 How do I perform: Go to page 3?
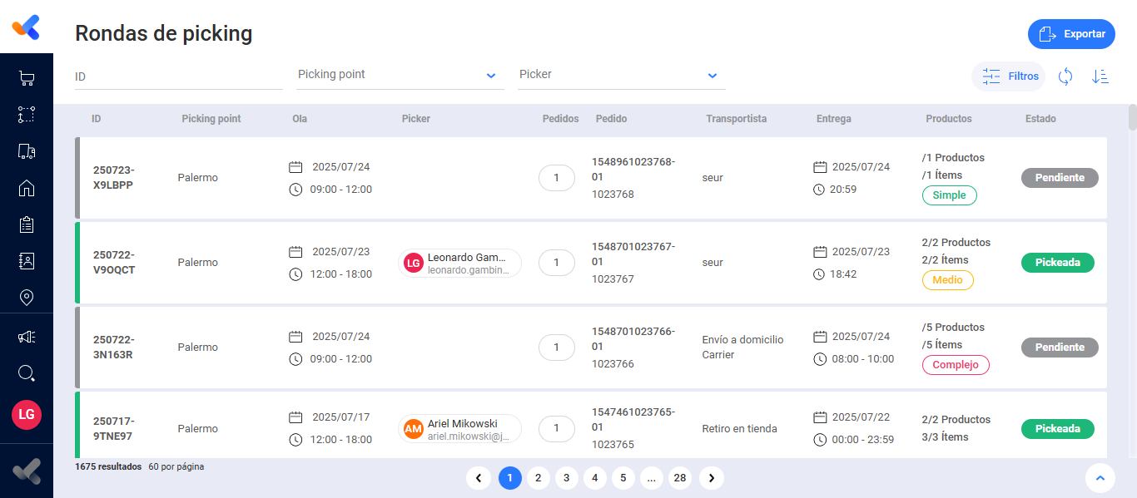(566, 478)
